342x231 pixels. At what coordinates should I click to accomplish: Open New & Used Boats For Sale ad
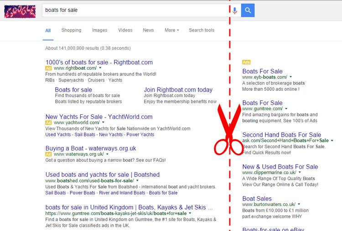point(280,167)
